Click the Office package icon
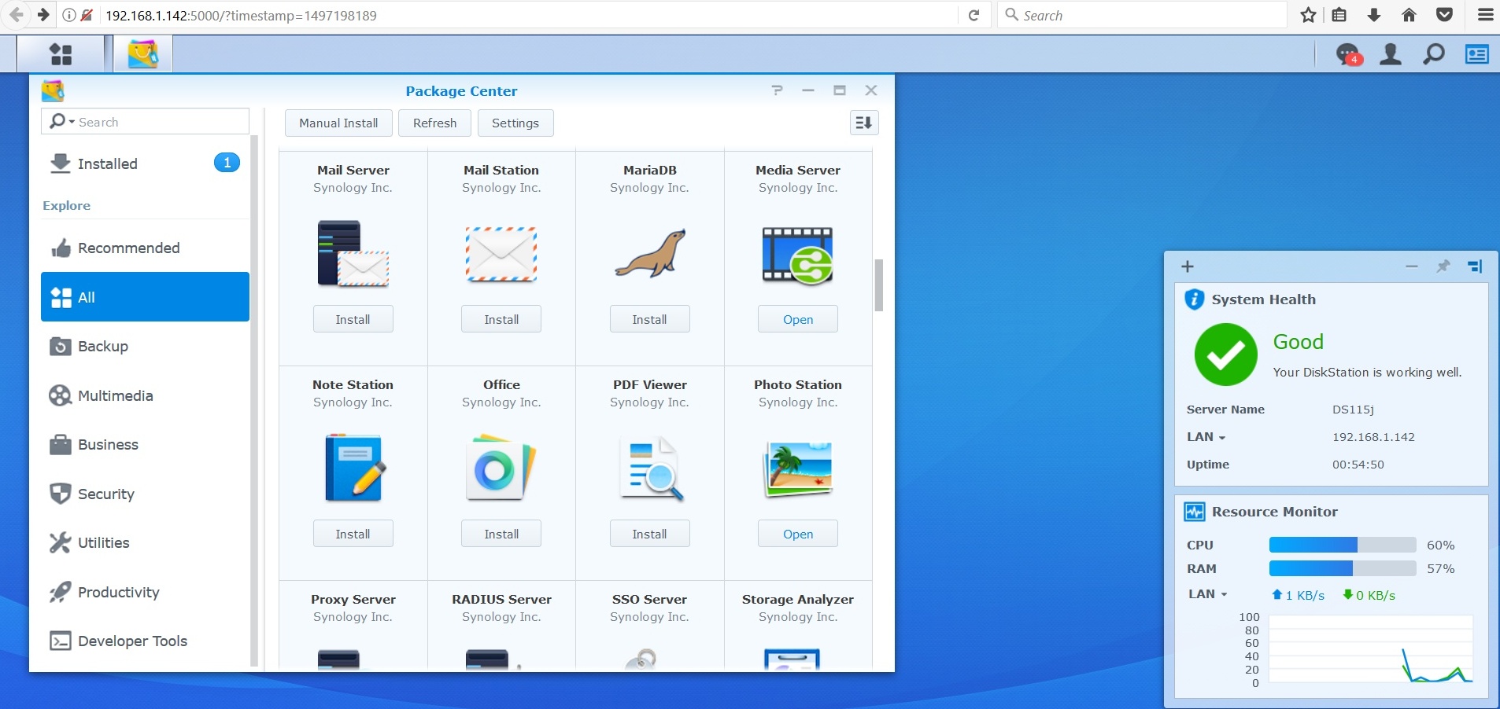 [501, 468]
